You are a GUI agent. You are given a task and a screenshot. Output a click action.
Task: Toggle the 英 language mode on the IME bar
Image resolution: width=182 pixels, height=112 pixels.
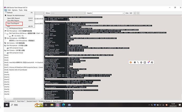point(135,62)
